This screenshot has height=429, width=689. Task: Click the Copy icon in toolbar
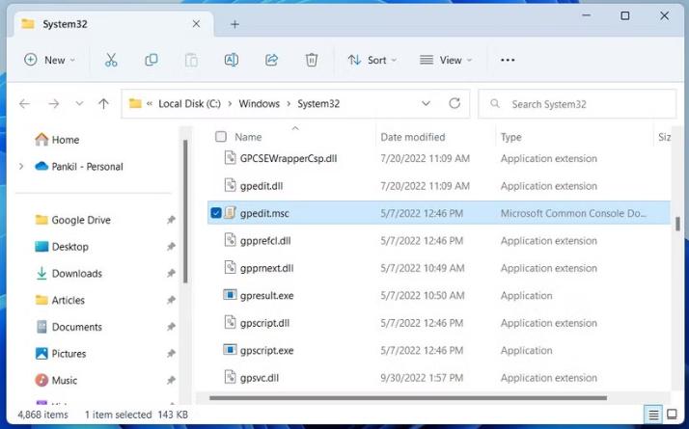pos(152,60)
